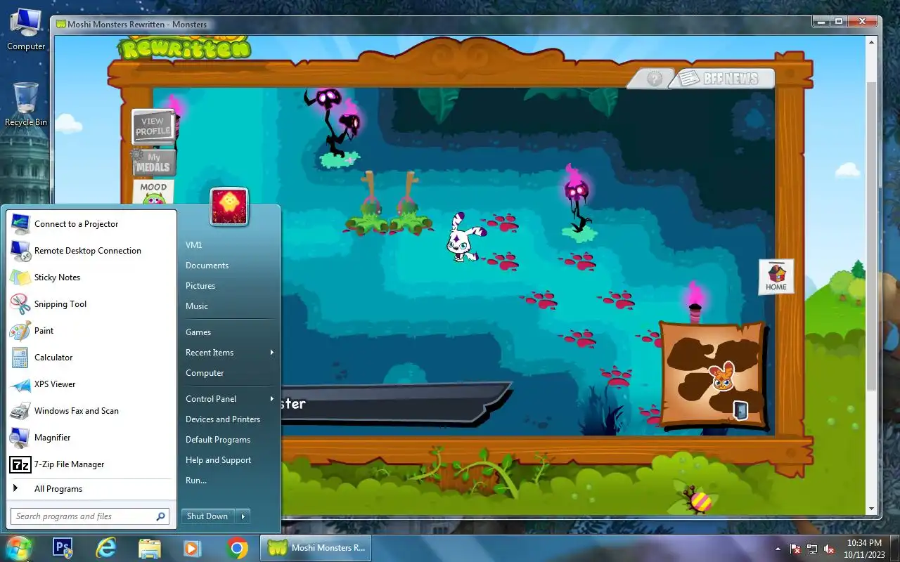
Task: Open Computer desktop icon
Action: click(x=26, y=30)
